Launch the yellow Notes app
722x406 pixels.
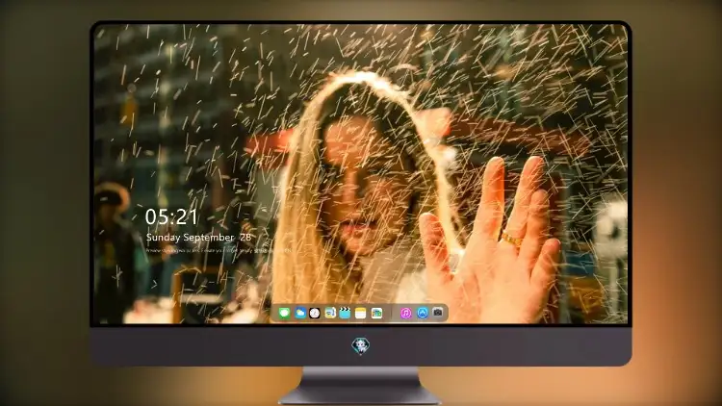click(x=361, y=313)
